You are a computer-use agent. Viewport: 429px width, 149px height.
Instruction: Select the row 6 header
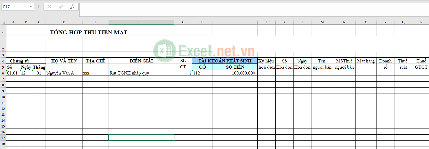pyautogui.click(x=3, y=73)
